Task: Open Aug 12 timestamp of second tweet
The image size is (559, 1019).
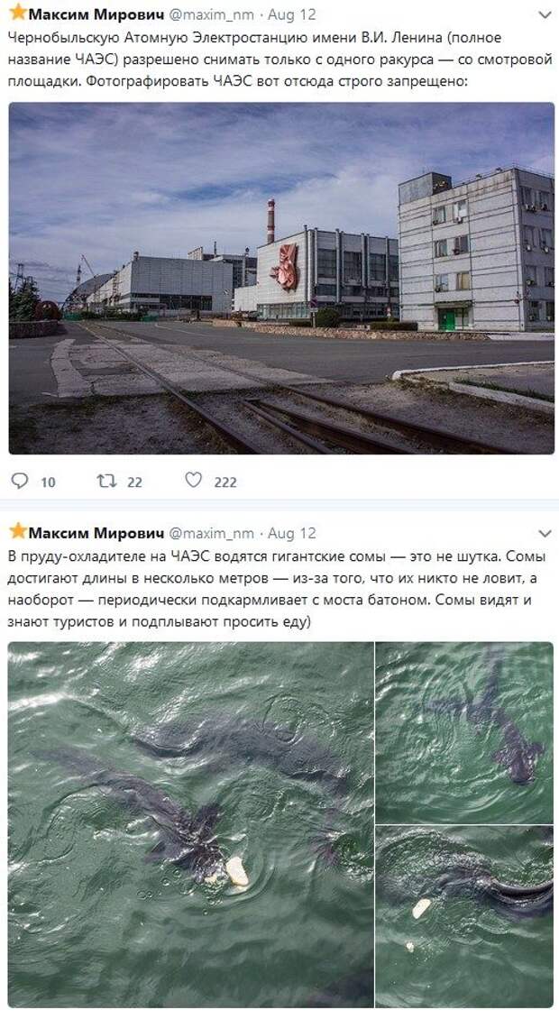Action: point(292,534)
